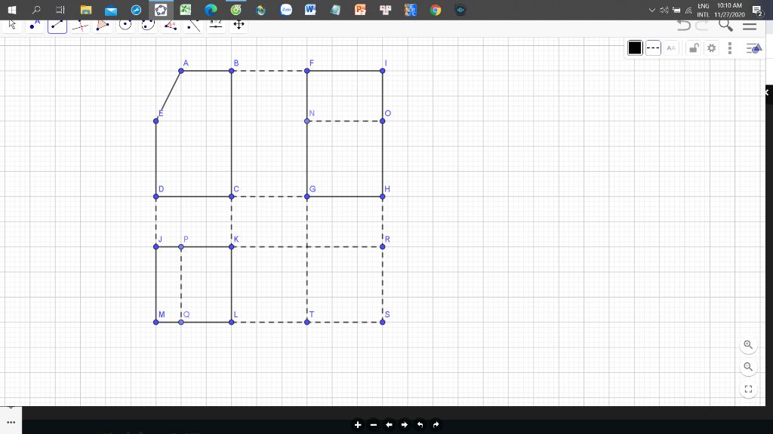The image size is (773, 434).
Task: Open Task View on the taskbar
Action: click(60, 10)
